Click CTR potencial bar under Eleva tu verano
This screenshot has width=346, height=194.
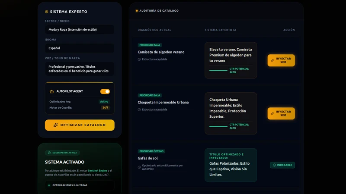pos(218,70)
